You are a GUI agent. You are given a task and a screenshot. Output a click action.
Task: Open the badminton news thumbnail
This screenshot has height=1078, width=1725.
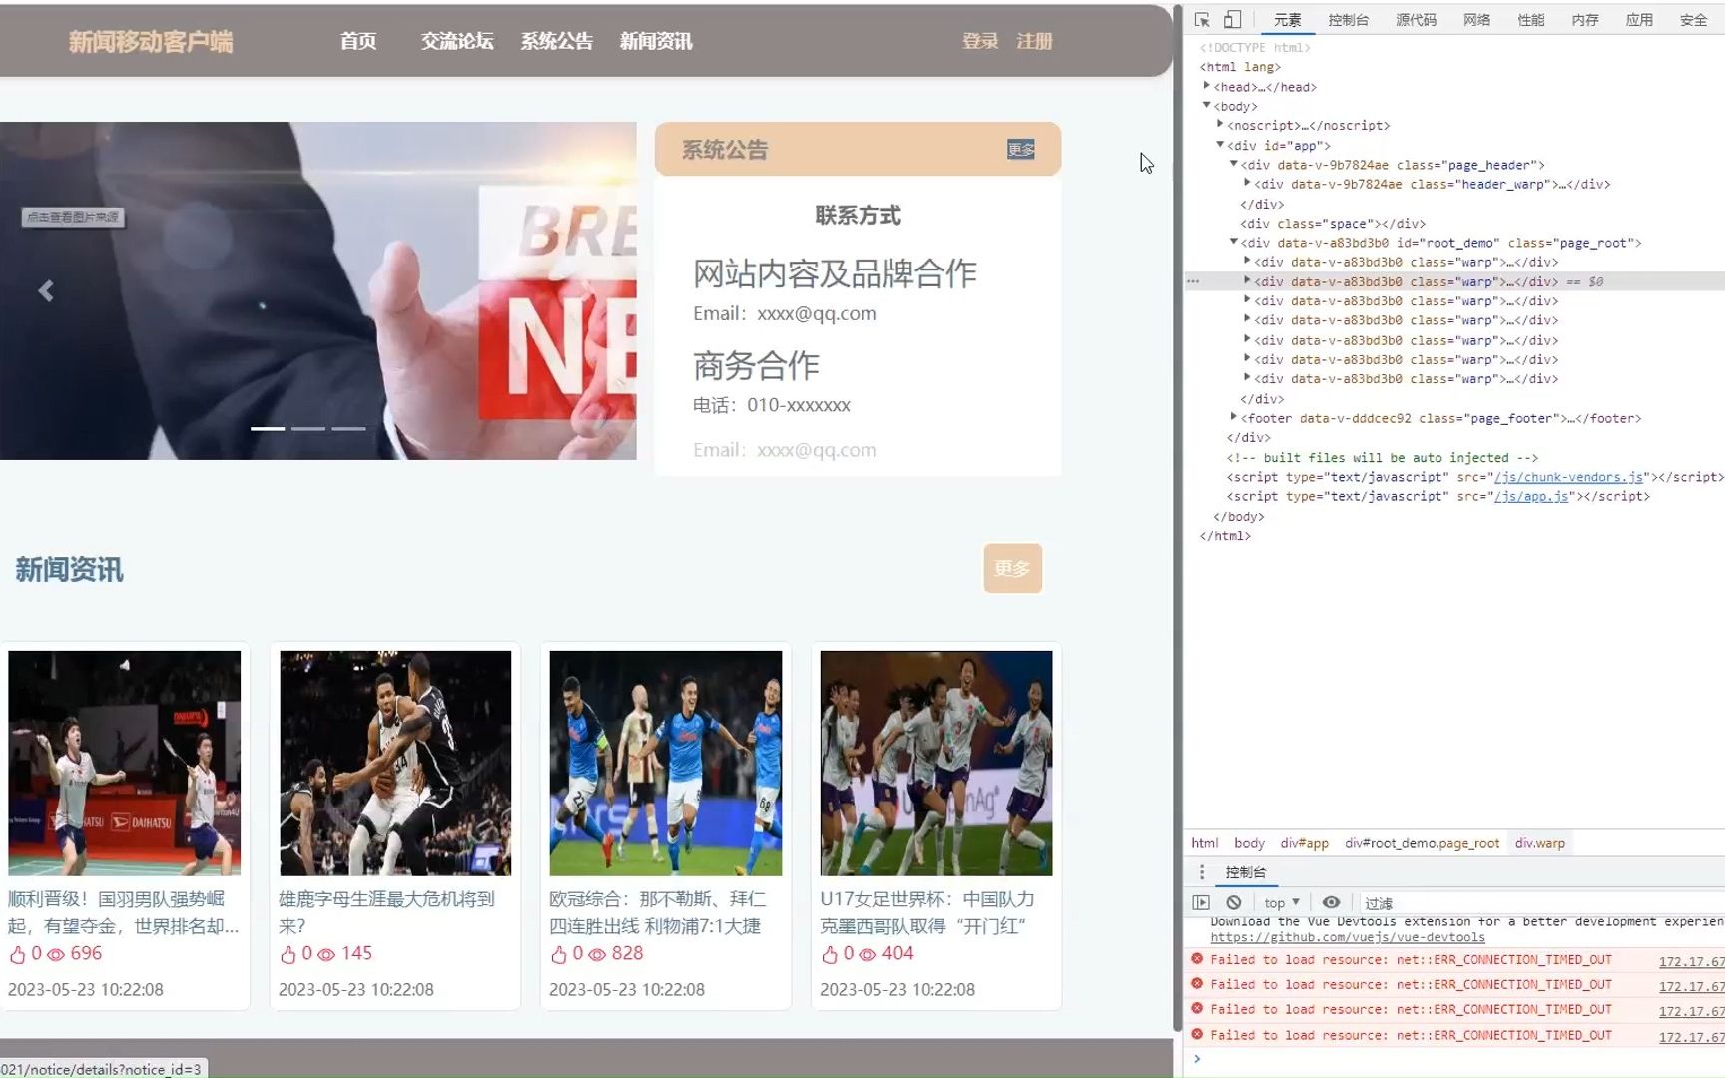pos(125,763)
